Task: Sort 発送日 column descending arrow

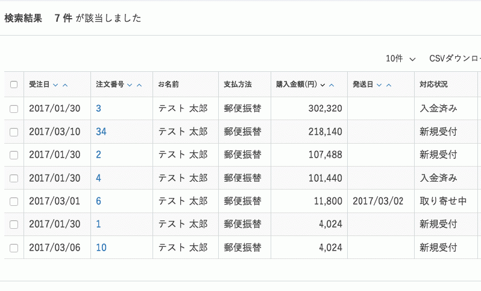Action: pos(379,85)
